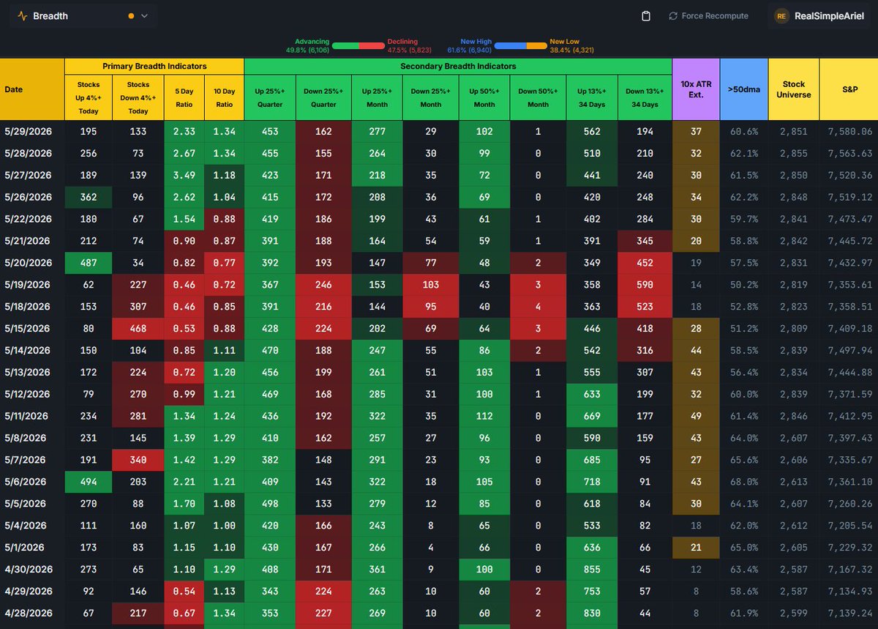Viewport: 878px width, 629px height.
Task: Click 855 up 13% value on 4/30
Action: click(592, 570)
